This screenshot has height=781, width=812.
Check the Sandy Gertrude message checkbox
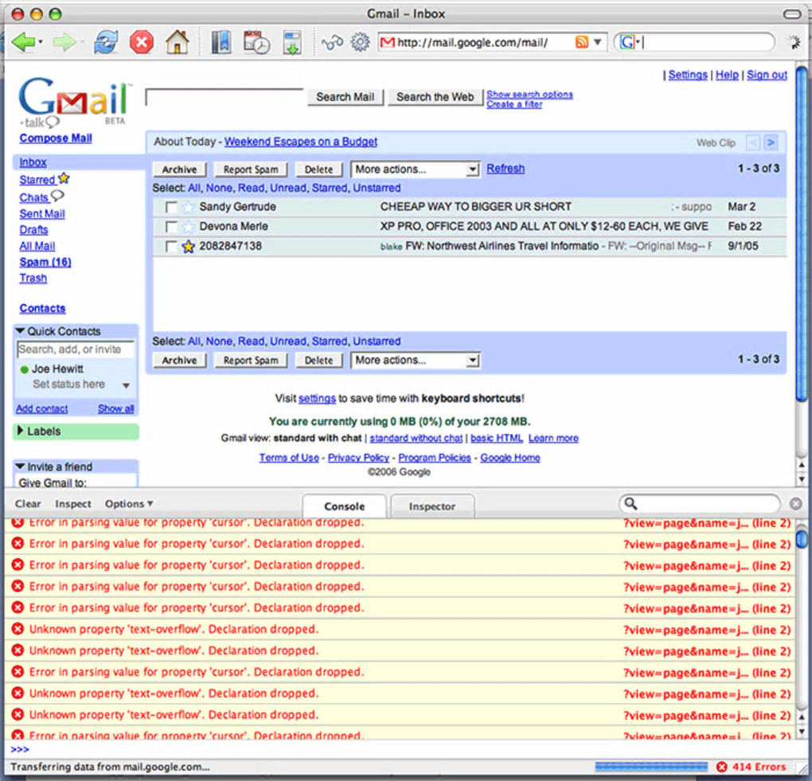click(171, 207)
